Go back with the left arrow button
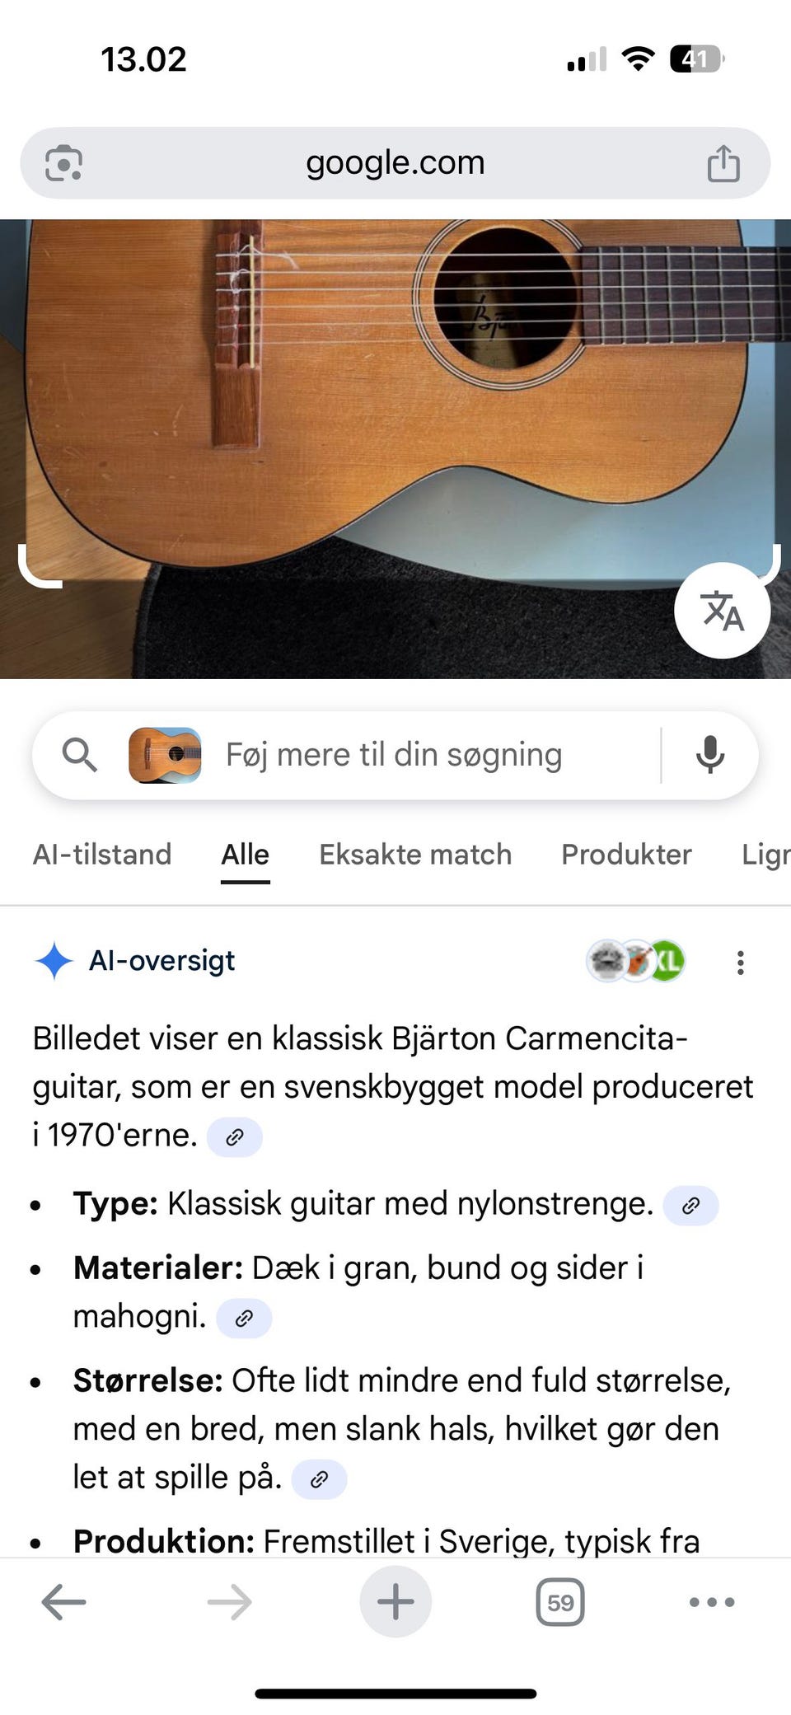The image size is (791, 1715). (63, 1602)
